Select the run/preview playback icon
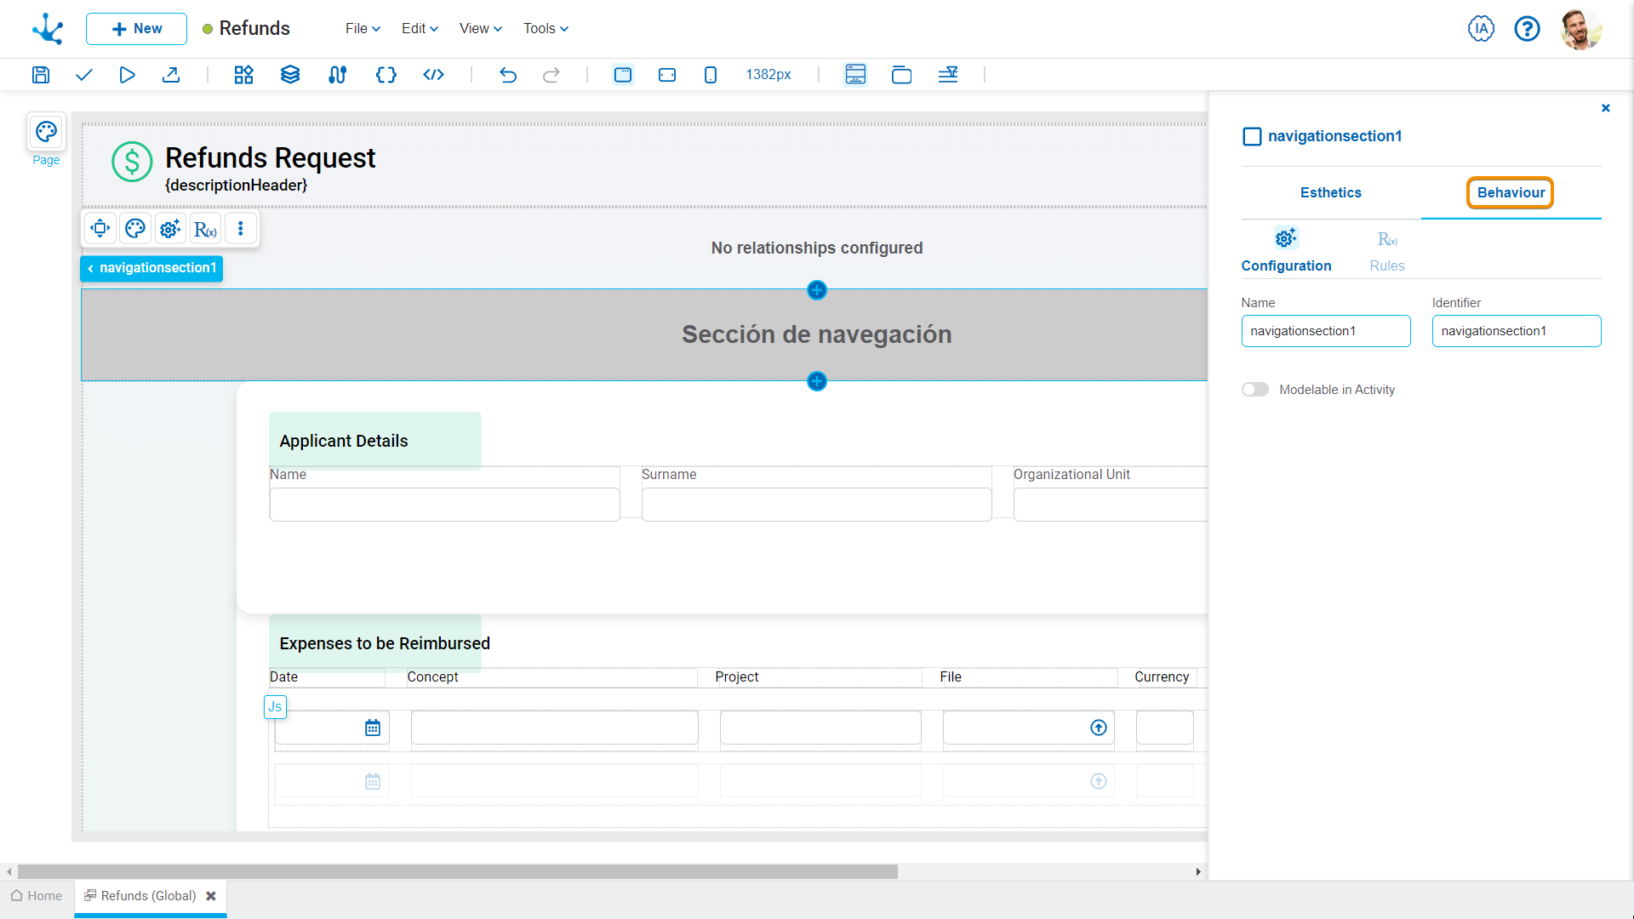 [x=127, y=74]
